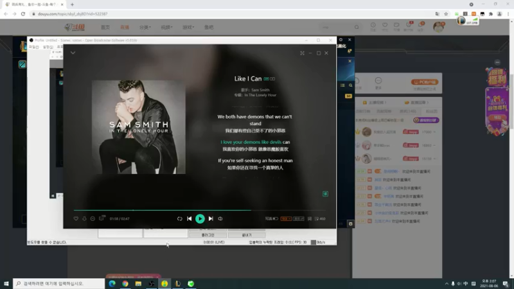Open Douyu watch history clock icon

tap(373, 26)
